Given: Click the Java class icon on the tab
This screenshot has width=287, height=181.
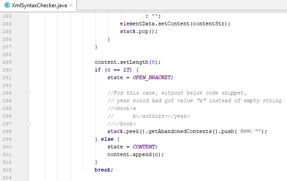Looking at the screenshot, I should coord(7,5).
